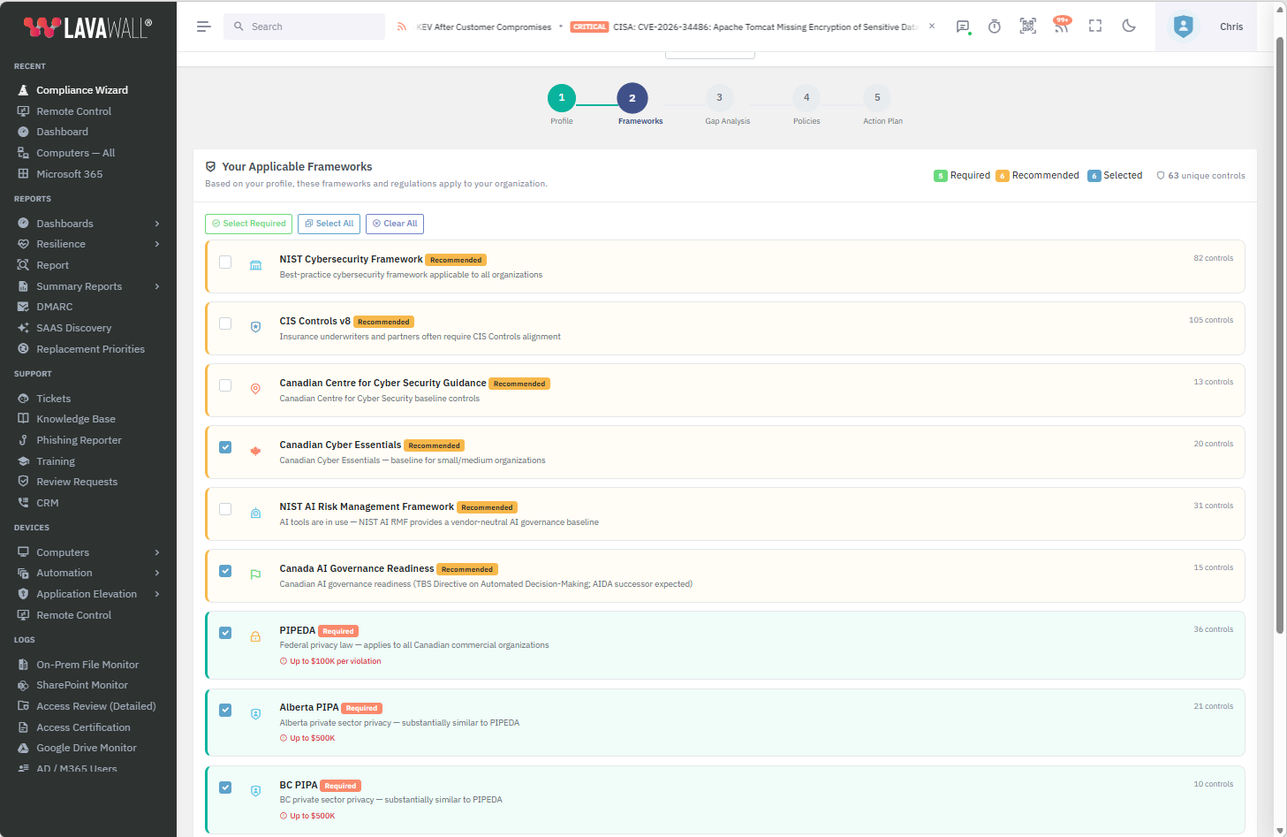Click inside the Search input field

[x=305, y=27]
